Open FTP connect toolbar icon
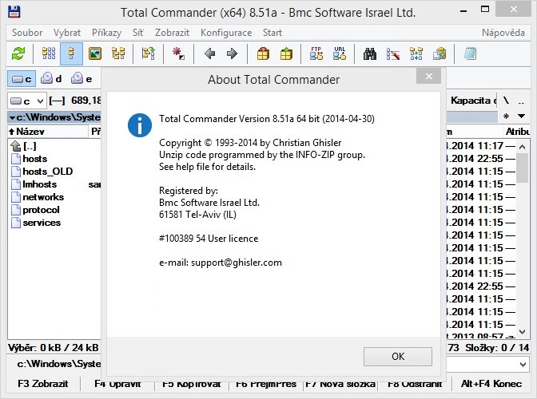The height and width of the screenshot is (399, 537). [x=316, y=53]
